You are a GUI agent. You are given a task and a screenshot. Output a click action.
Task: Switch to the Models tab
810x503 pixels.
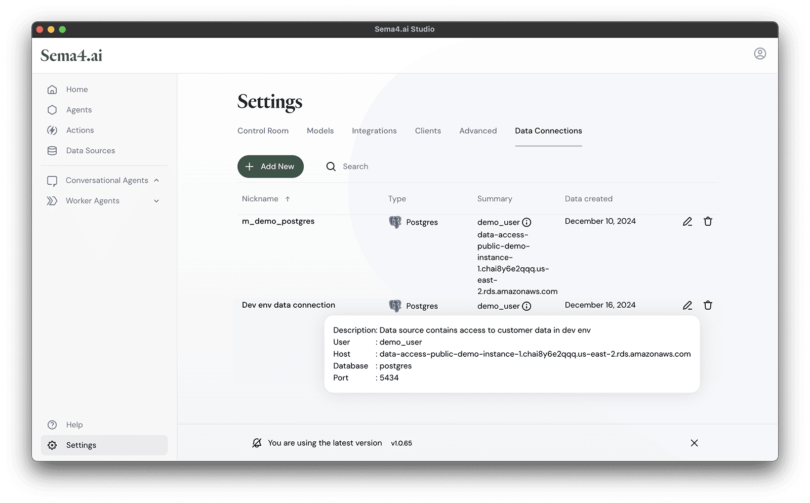(x=320, y=131)
